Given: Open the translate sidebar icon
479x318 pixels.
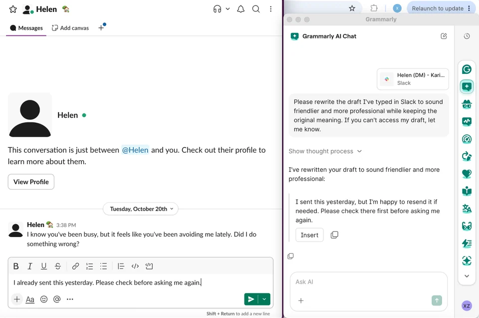Looking at the screenshot, I should pos(467,209).
